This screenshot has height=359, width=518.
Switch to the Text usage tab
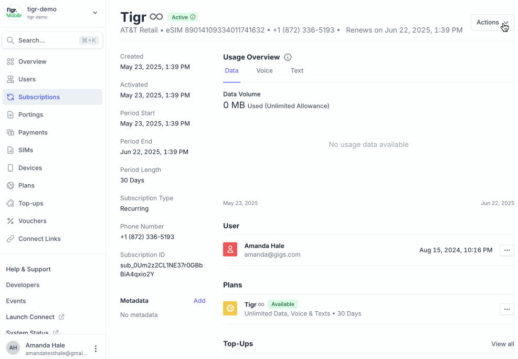click(x=297, y=71)
